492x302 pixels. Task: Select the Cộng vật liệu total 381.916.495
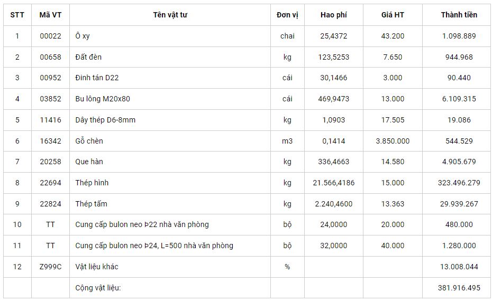click(x=459, y=288)
